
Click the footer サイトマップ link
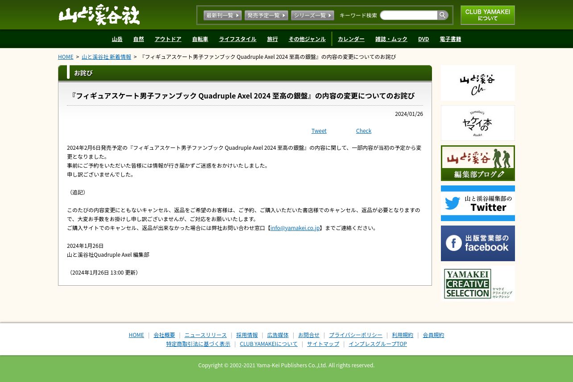pyautogui.click(x=323, y=344)
